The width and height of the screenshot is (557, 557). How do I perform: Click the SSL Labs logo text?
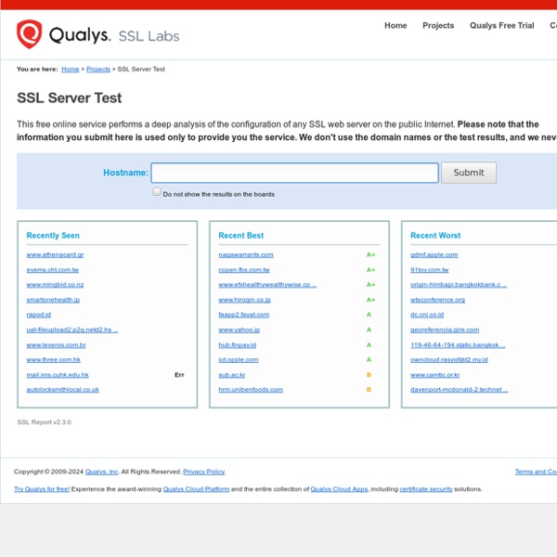click(x=149, y=36)
